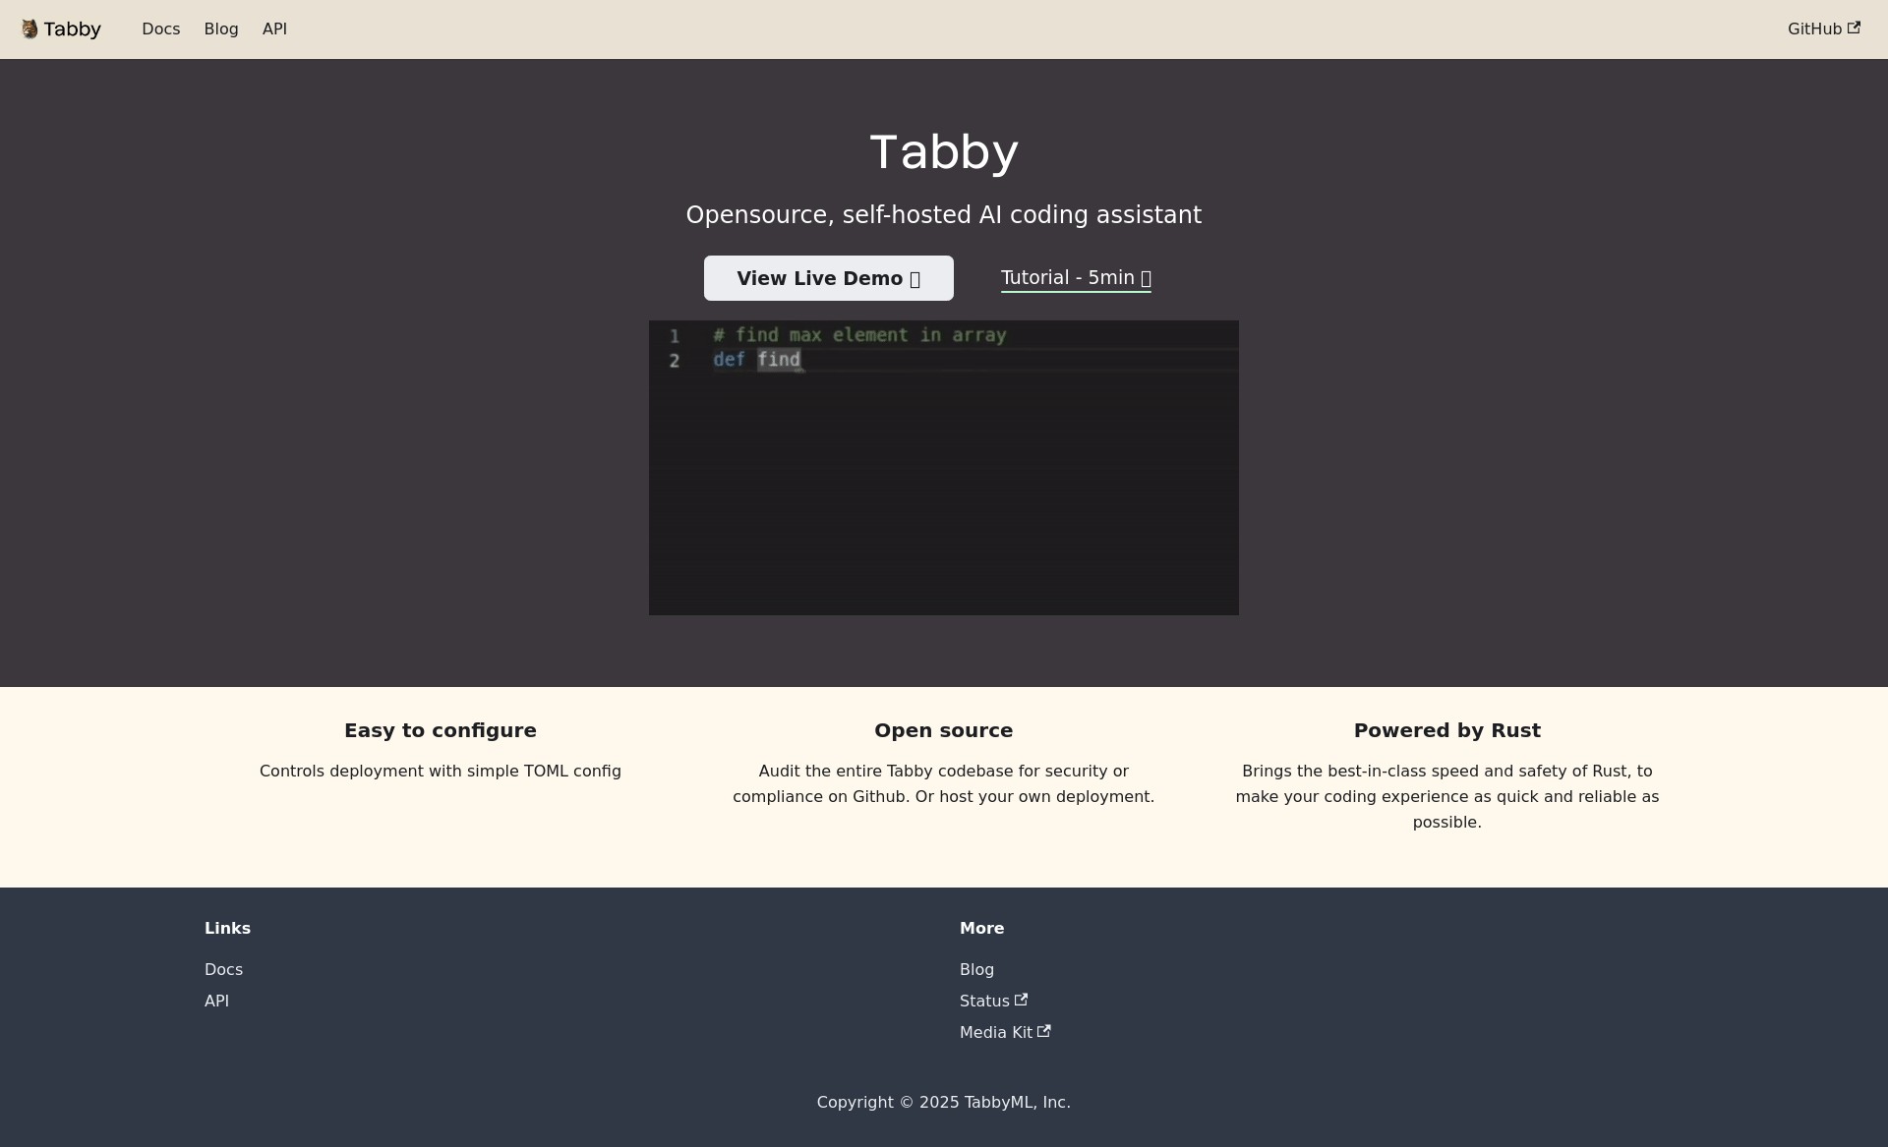Click API under the footer Links heading
This screenshot has width=1888, height=1147.
[216, 1001]
